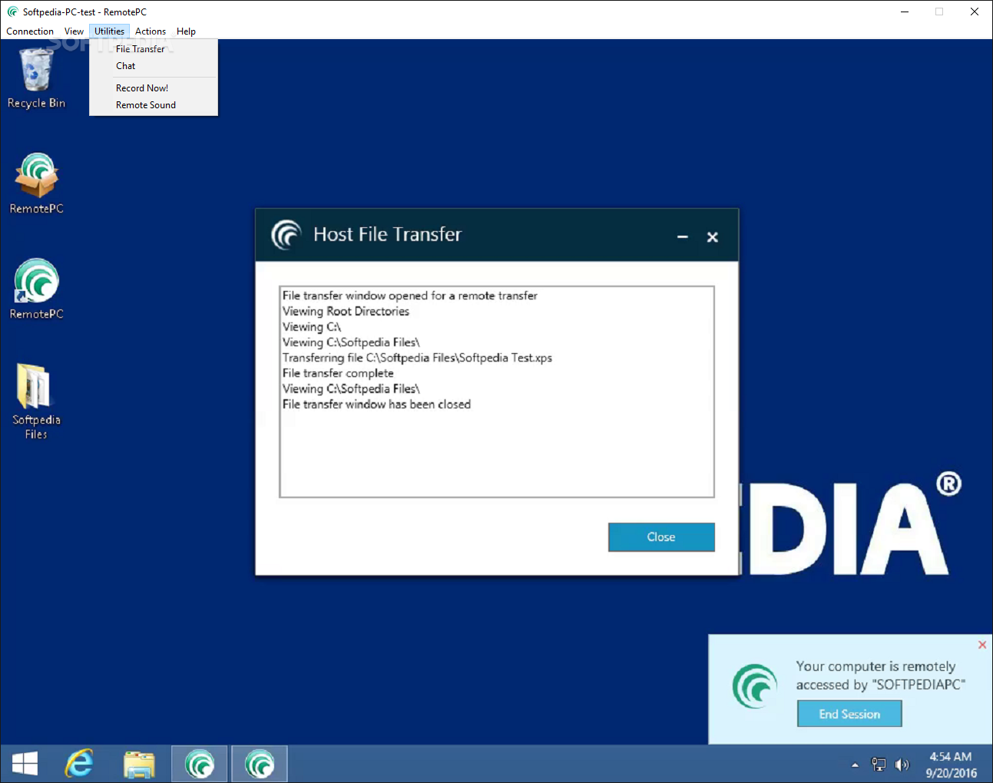Click the taskbar clock showing 4:54 AM

[951, 765]
